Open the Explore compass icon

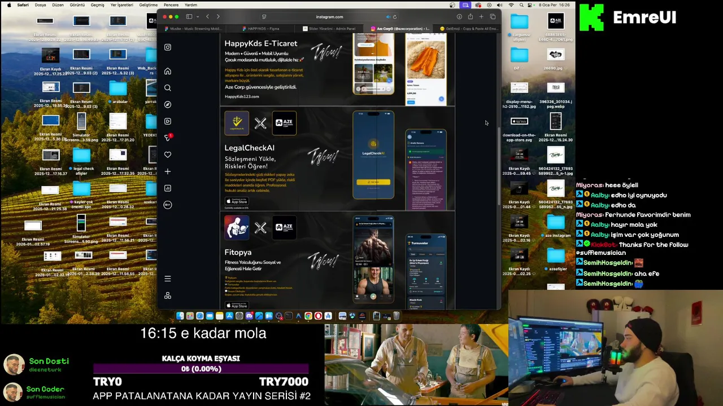tap(168, 104)
